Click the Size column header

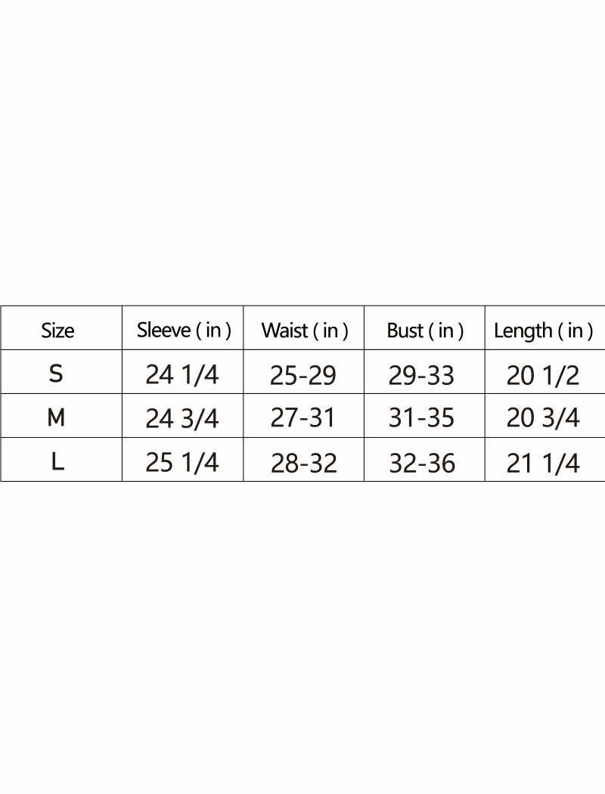coord(57,330)
